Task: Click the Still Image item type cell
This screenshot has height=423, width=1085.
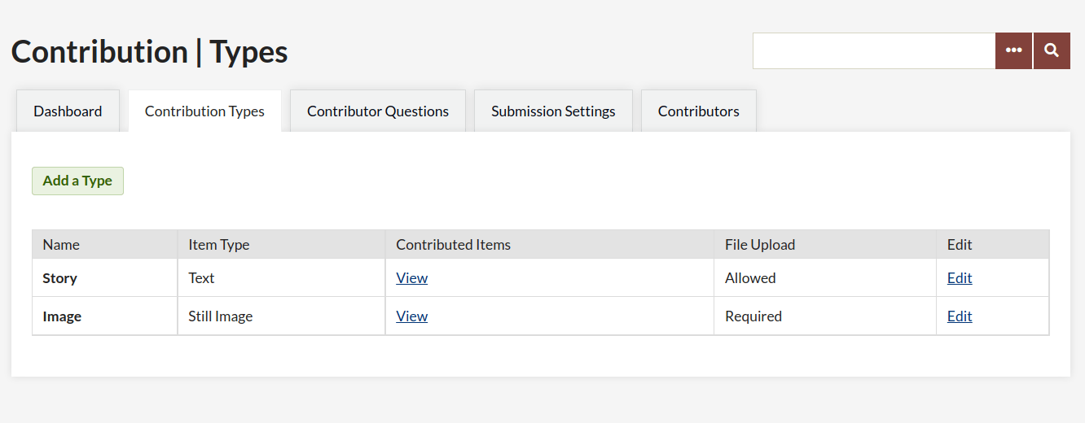Action: coord(220,316)
